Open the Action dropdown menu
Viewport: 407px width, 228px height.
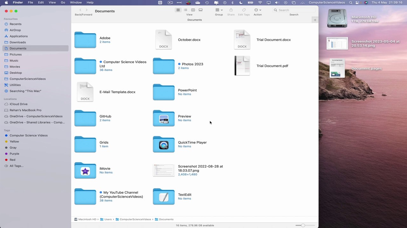point(258,10)
